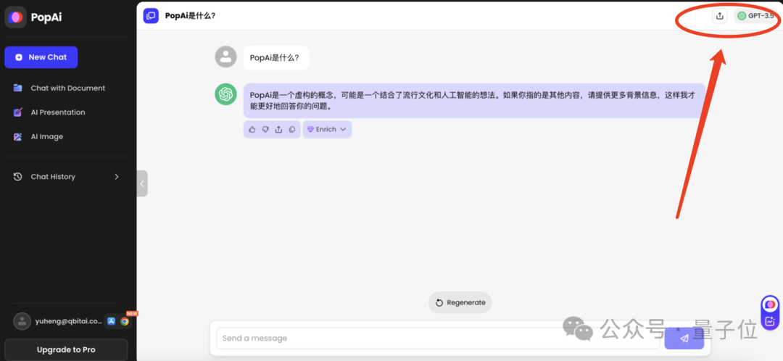Click Upgrade to Pro

coord(66,349)
